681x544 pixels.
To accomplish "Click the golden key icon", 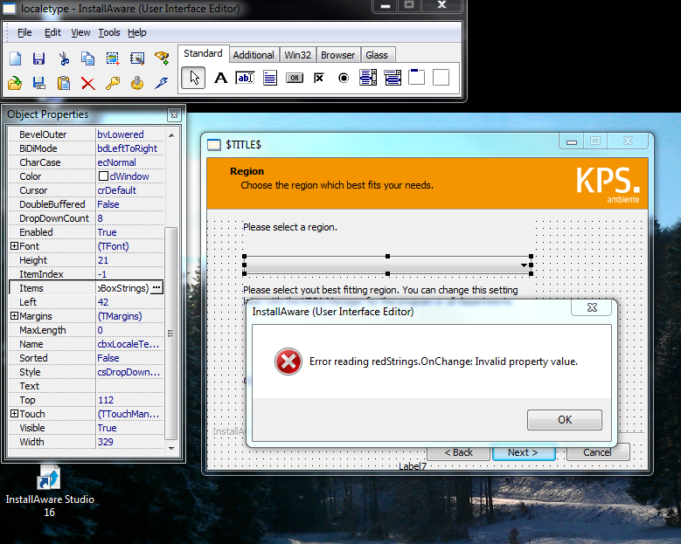I will pos(113,83).
